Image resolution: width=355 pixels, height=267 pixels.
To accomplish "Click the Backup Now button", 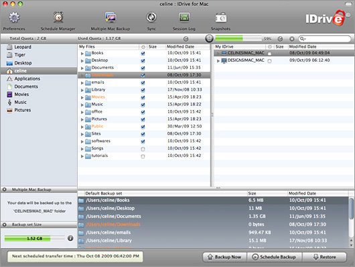I will pyautogui.click(x=225, y=257).
